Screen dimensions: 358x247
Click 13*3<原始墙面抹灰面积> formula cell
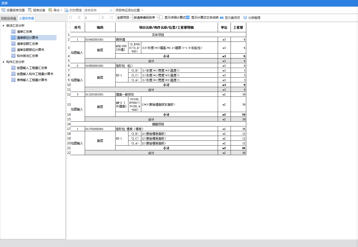[179, 104]
